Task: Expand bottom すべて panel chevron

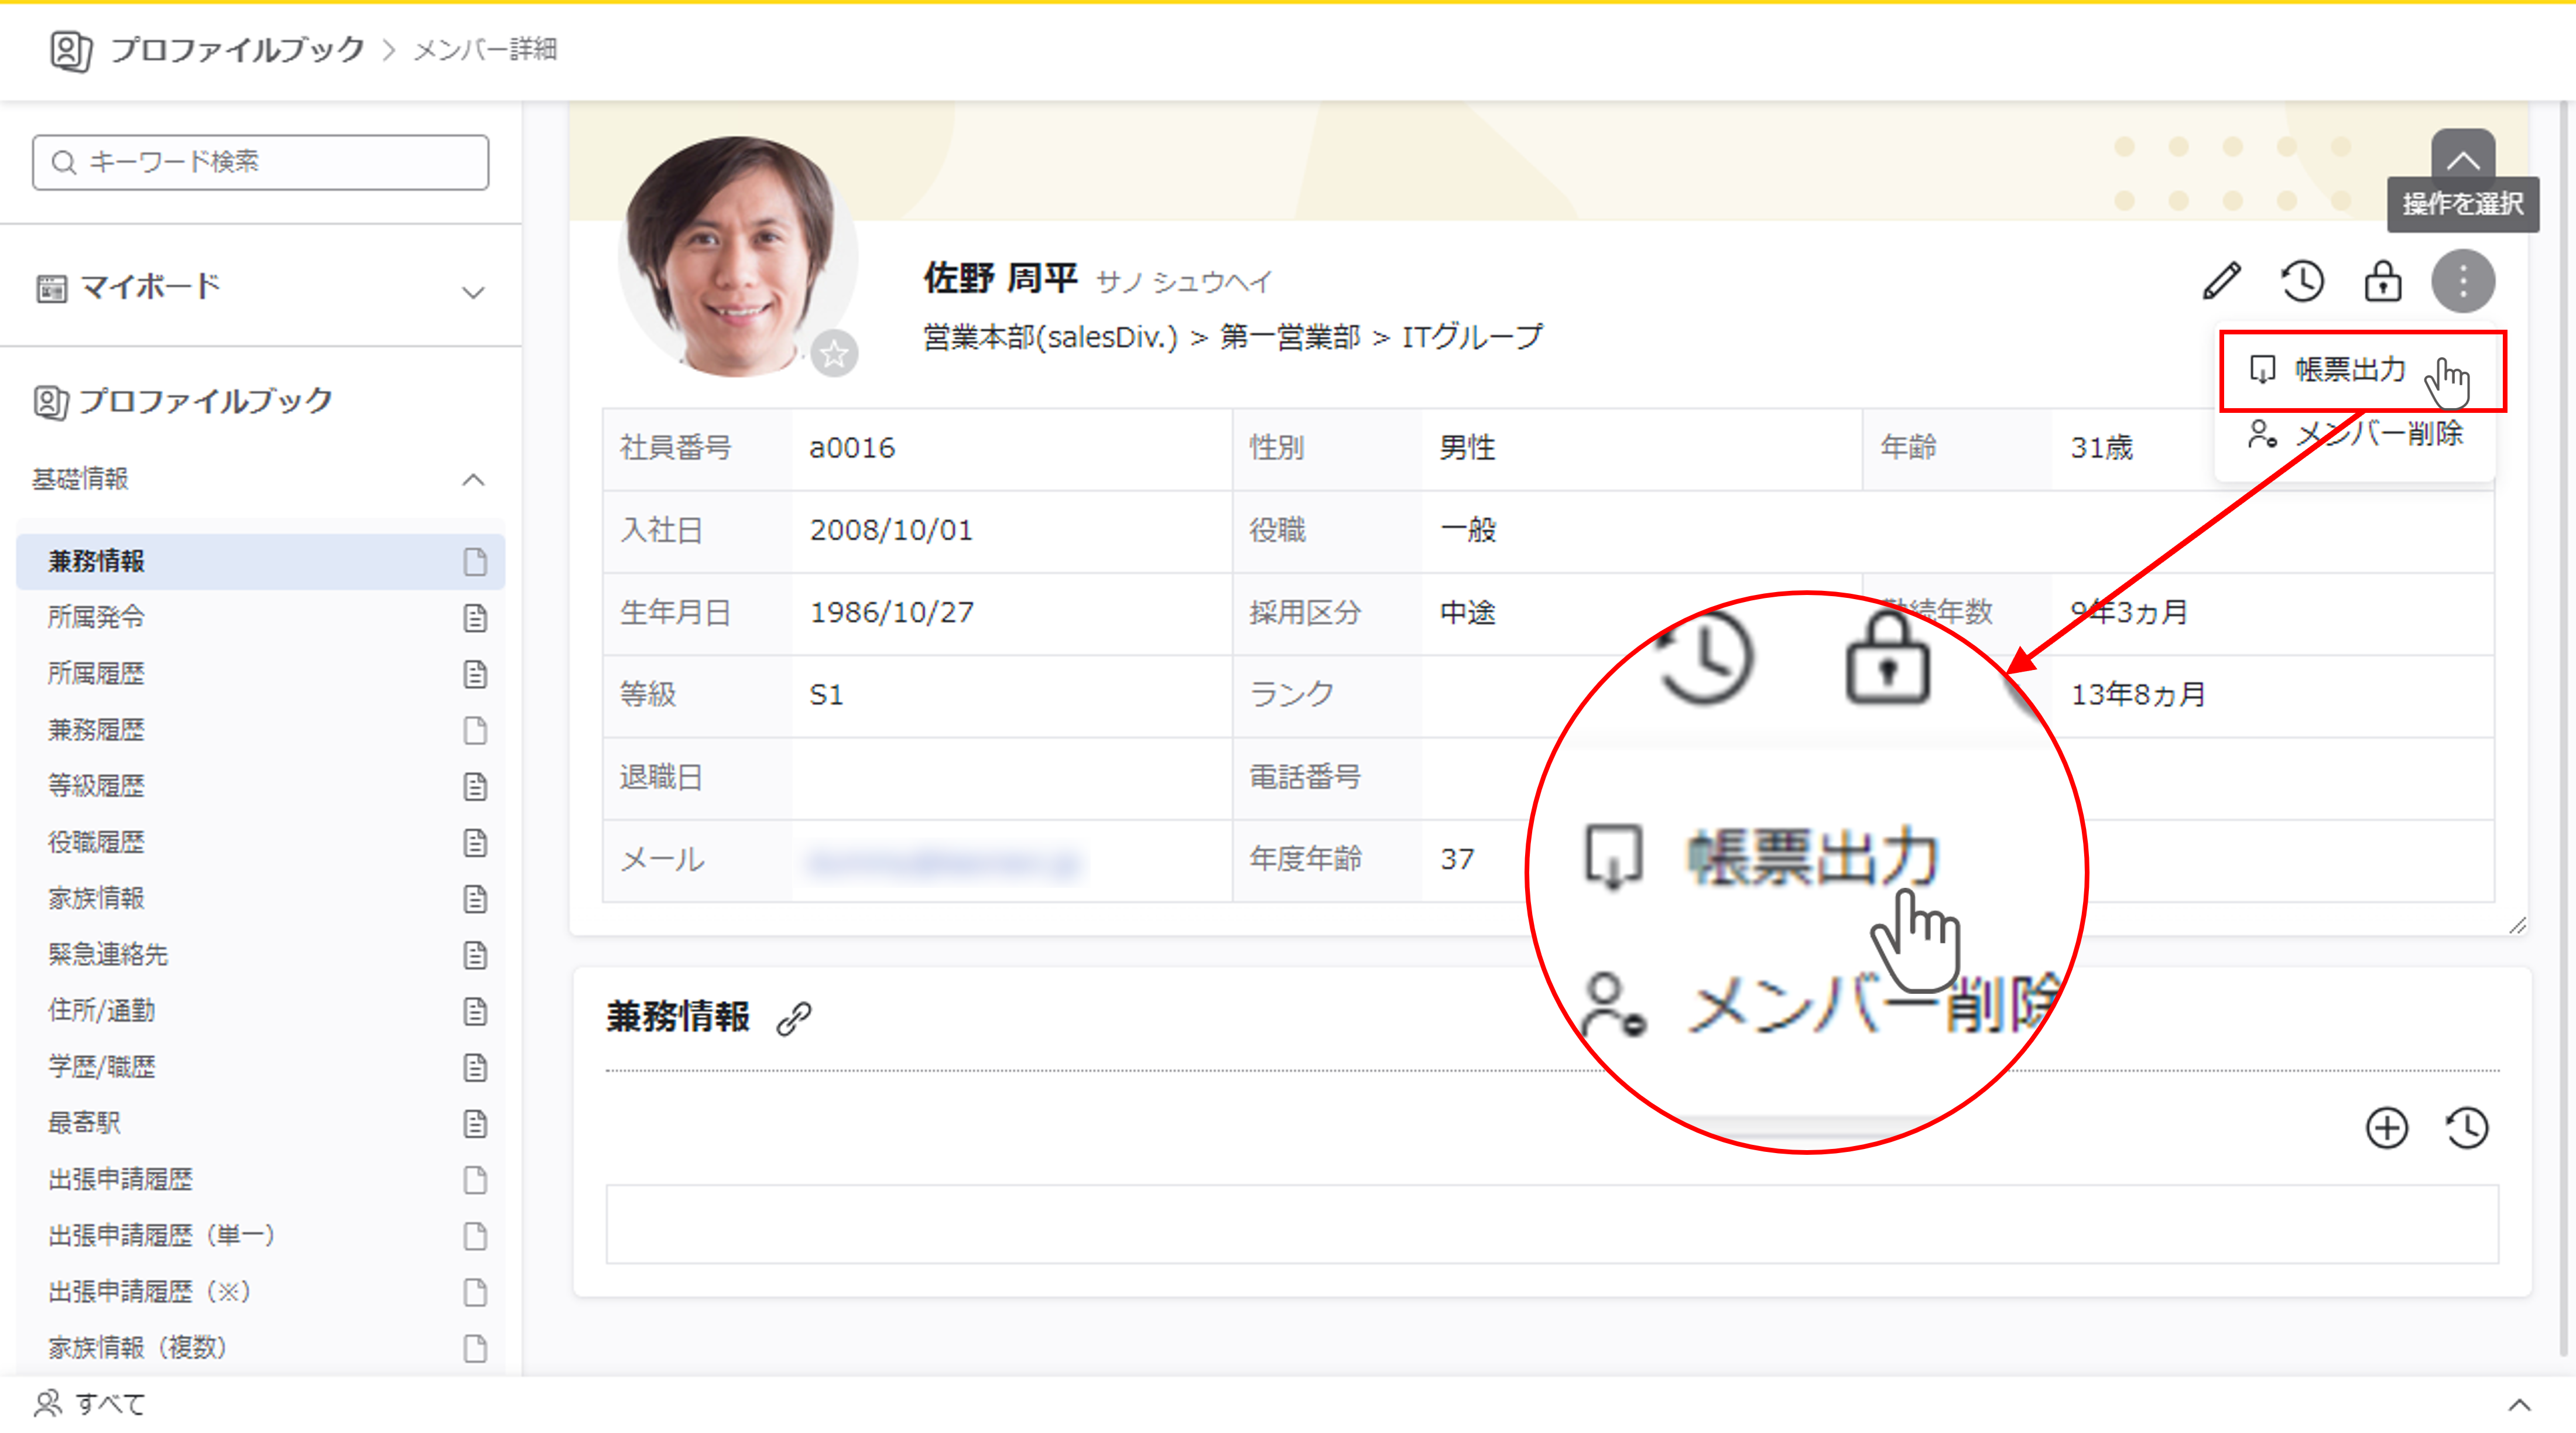Action: tap(2519, 1405)
